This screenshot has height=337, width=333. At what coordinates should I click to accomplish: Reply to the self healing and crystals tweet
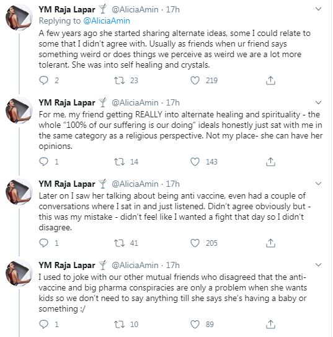click(43, 81)
